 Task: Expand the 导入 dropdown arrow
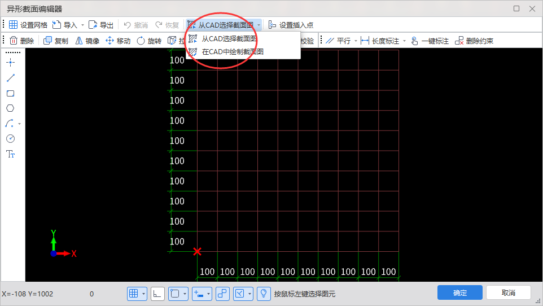(x=82, y=25)
